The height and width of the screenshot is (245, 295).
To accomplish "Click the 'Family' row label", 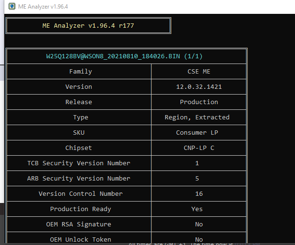I will pyautogui.click(x=81, y=72).
